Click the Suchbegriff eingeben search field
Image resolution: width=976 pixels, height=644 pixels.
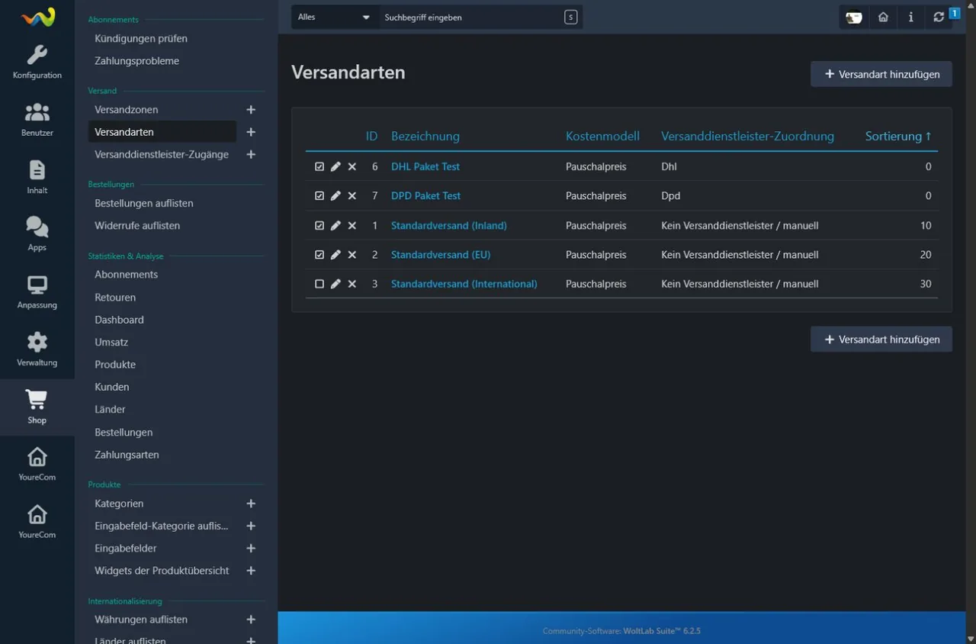[x=470, y=17]
